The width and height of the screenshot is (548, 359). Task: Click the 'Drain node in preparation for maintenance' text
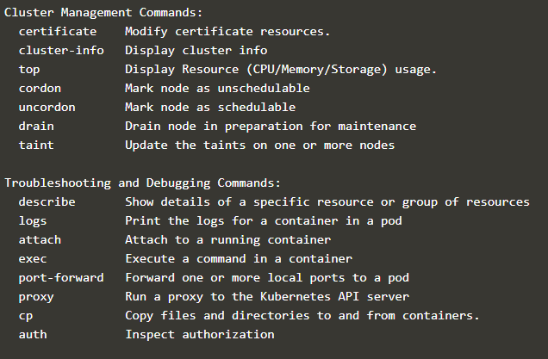pos(271,126)
